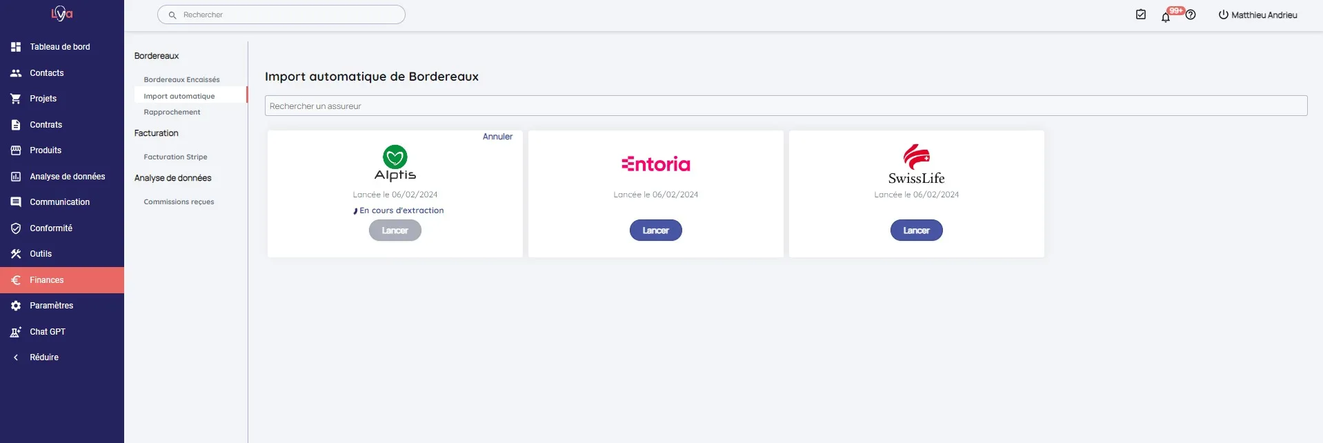Select Import automatique in the submenu

click(x=179, y=97)
